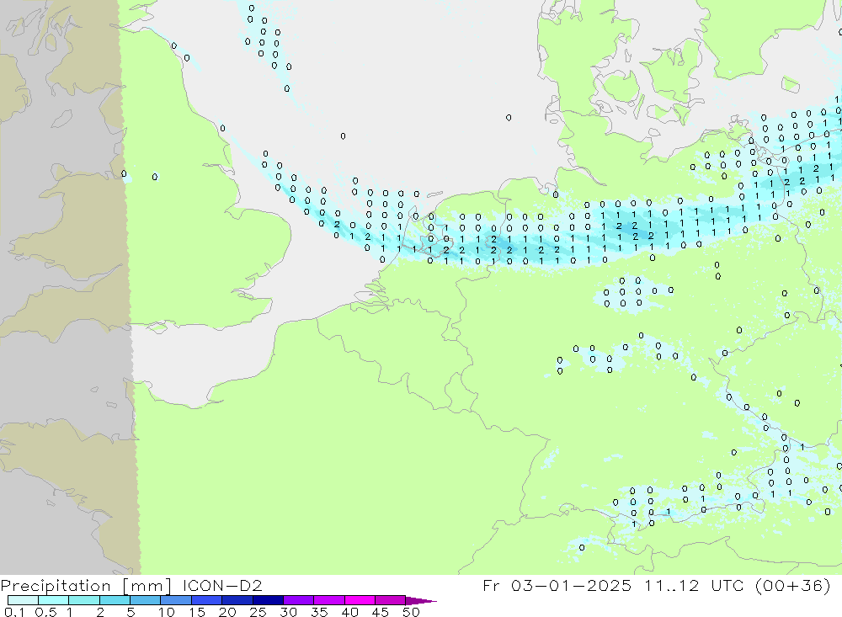Click the '10' legend scale label
Viewport: 842px width, 617px height.
point(167,612)
